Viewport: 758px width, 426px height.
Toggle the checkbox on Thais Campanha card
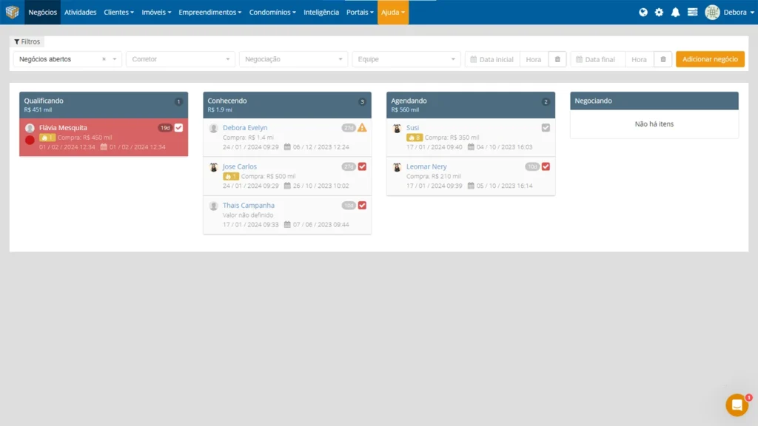click(362, 206)
